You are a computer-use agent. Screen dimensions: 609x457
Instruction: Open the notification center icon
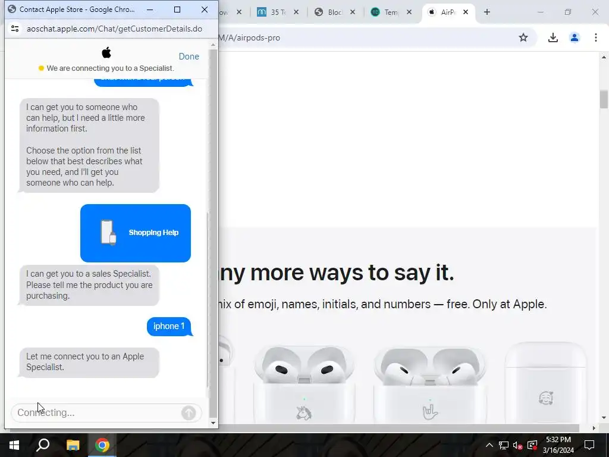[x=589, y=445]
